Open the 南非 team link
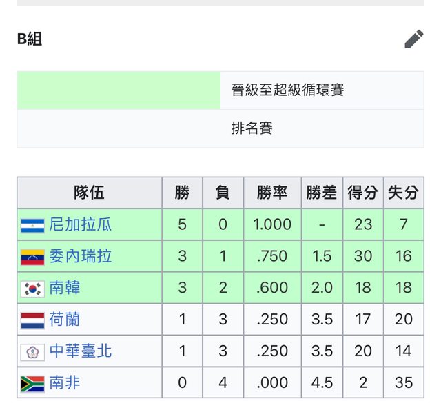Image resolution: width=441 pixels, height=408 pixels. click(x=64, y=383)
